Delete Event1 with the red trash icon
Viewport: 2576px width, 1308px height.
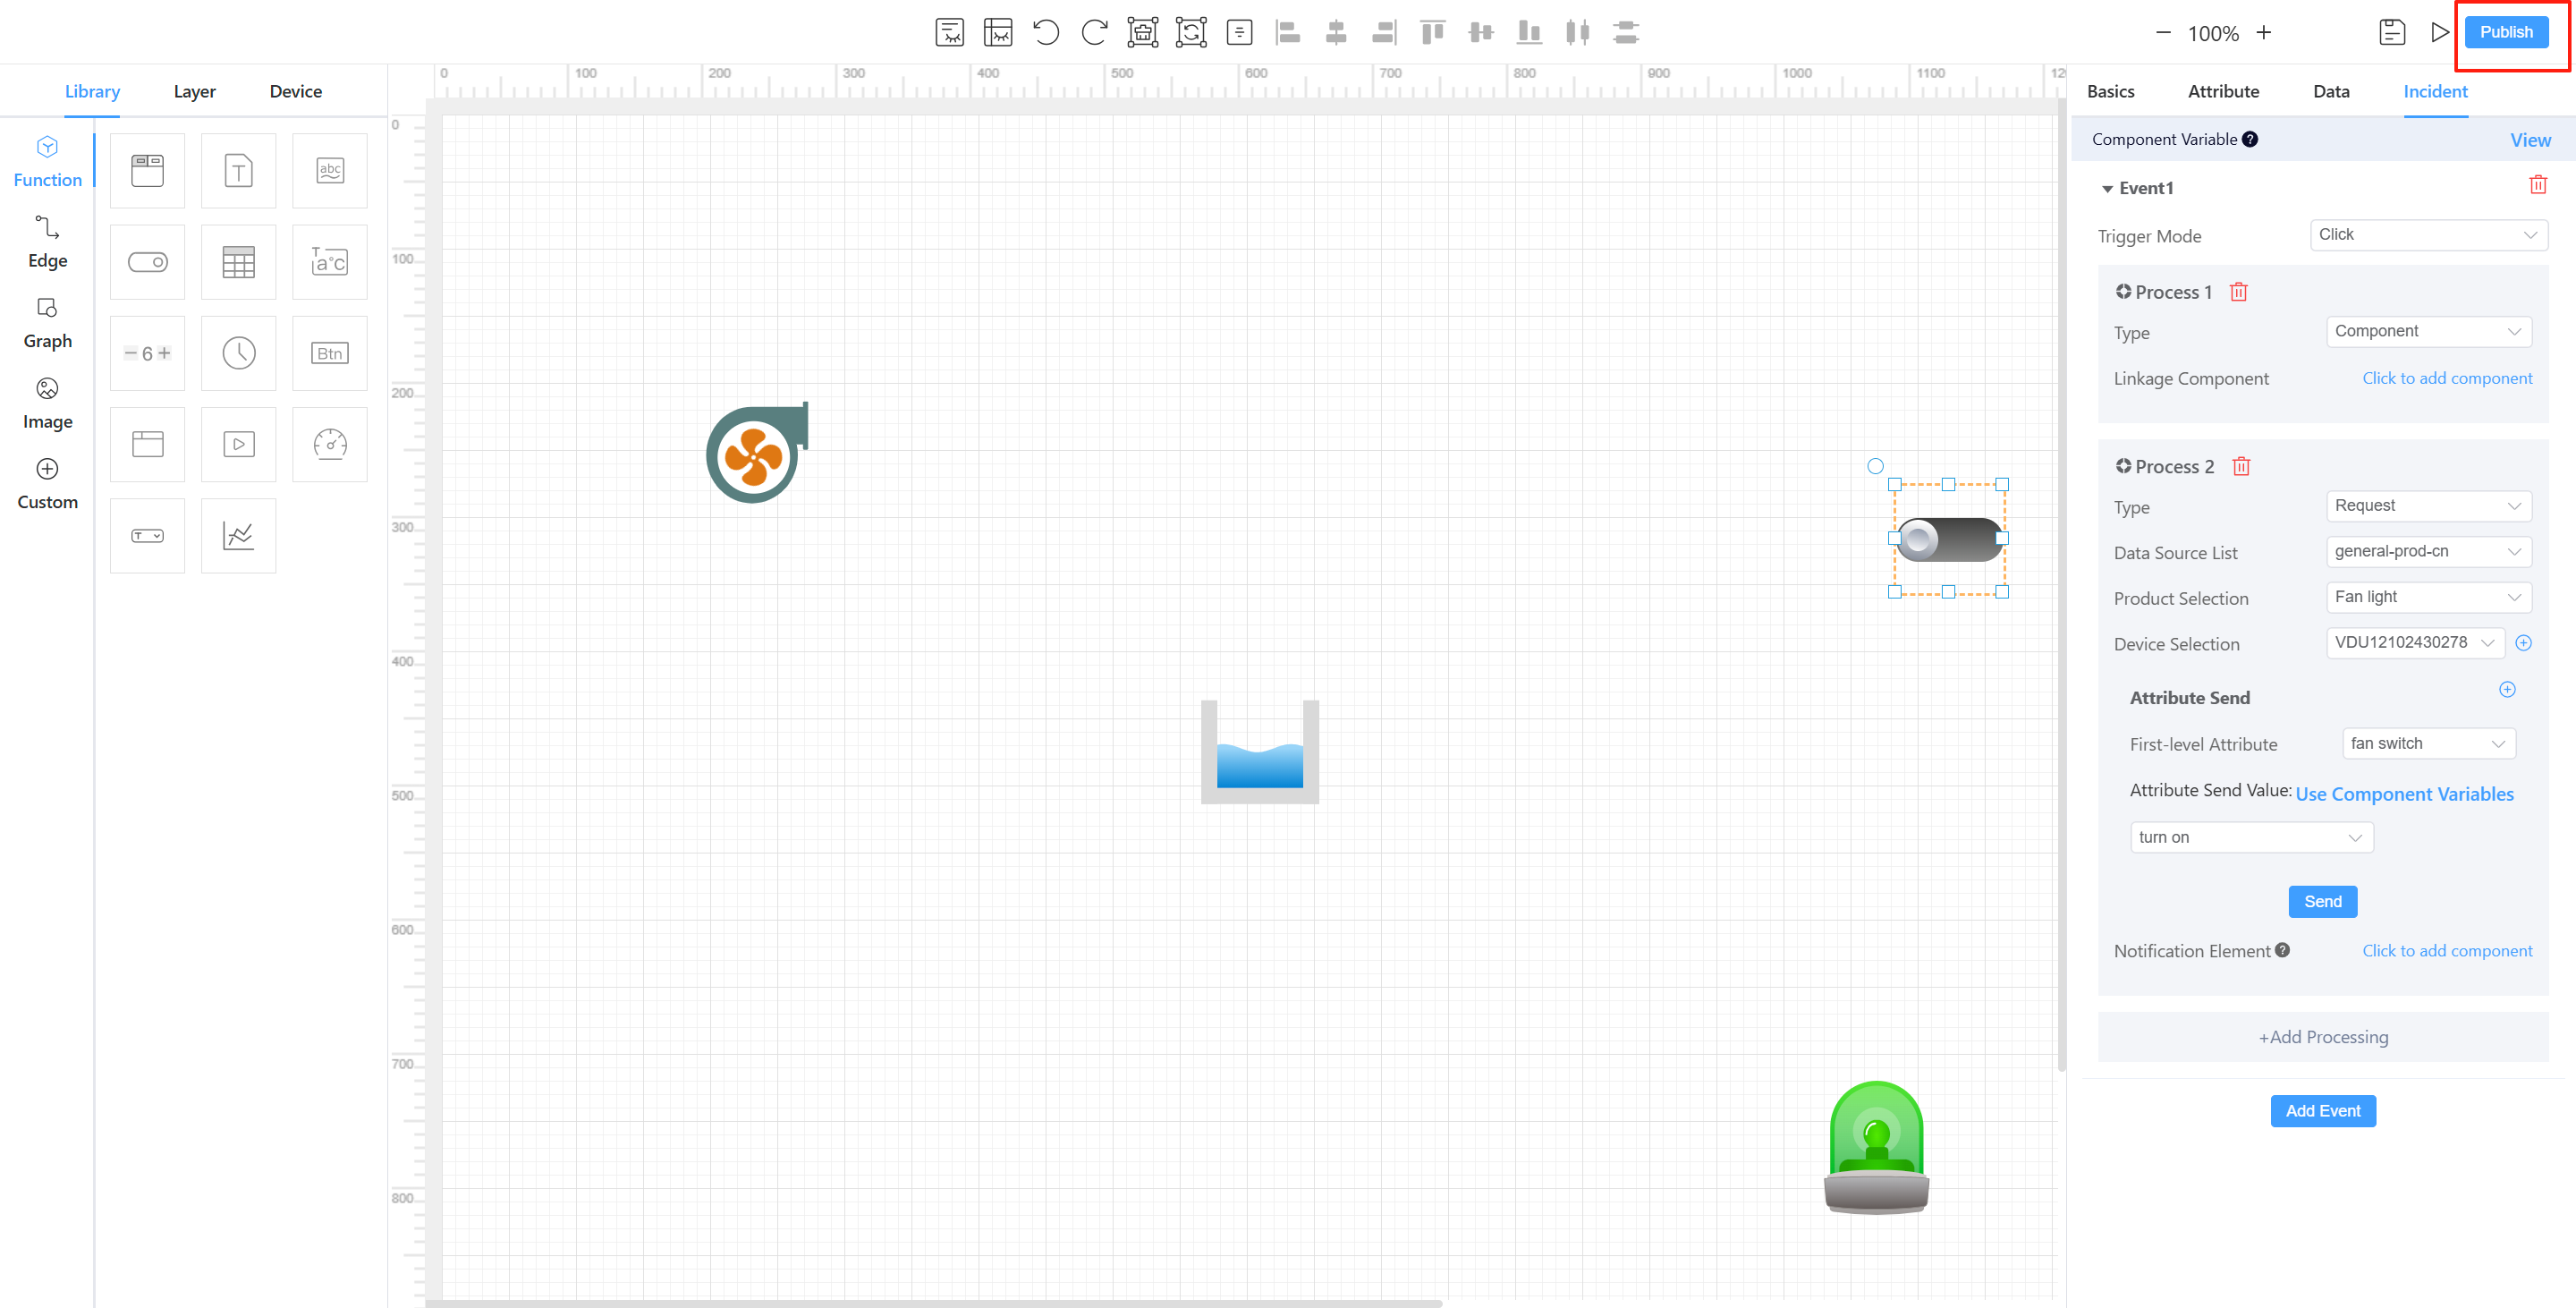[2537, 185]
